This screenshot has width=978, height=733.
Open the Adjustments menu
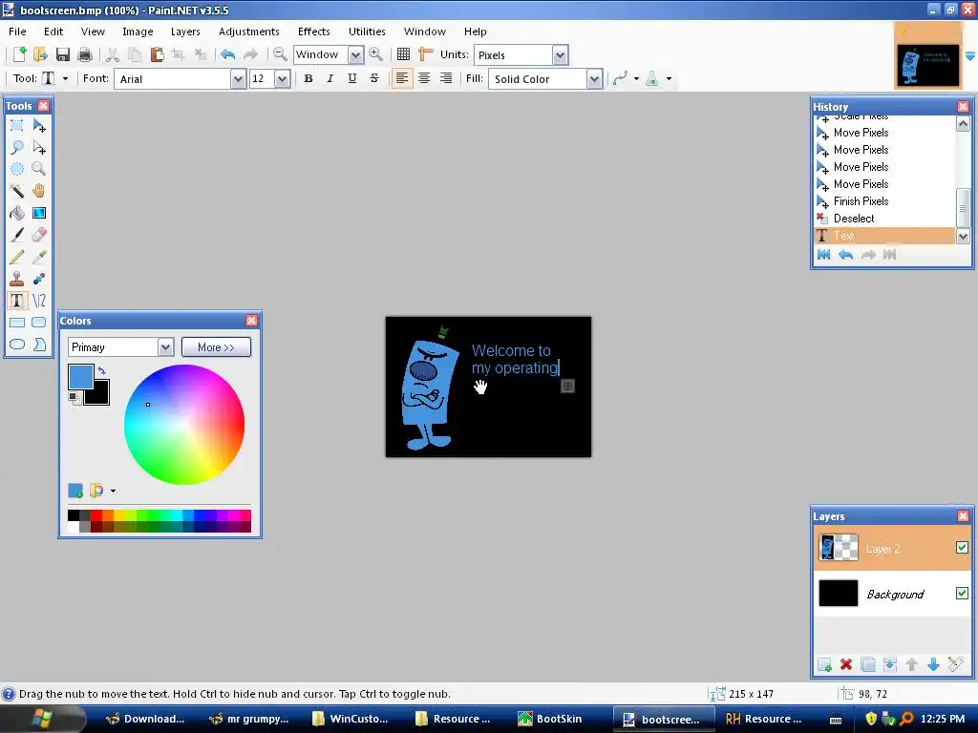point(249,31)
